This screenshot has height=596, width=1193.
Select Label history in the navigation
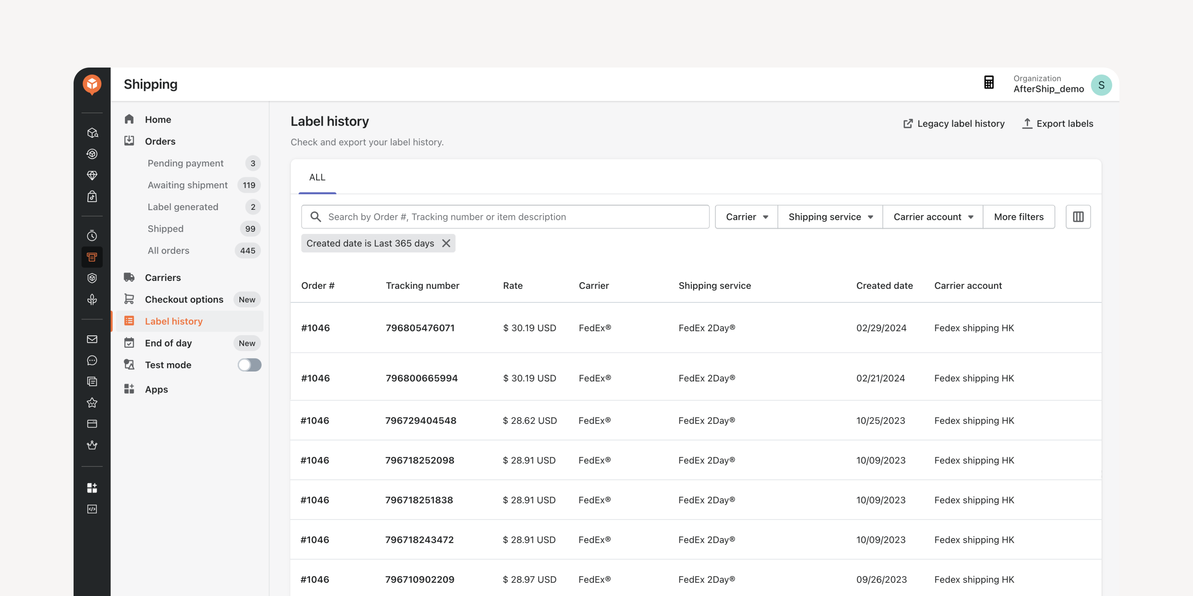coord(189,321)
